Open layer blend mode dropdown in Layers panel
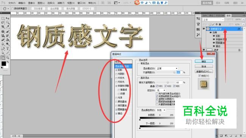 (213, 20)
